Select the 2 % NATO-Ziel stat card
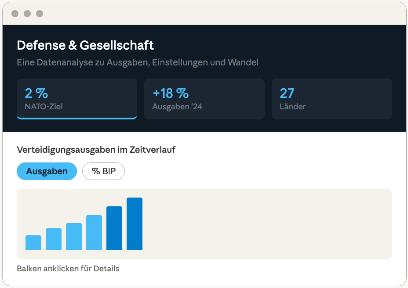Image resolution: width=408 pixels, height=288 pixels. [x=77, y=99]
